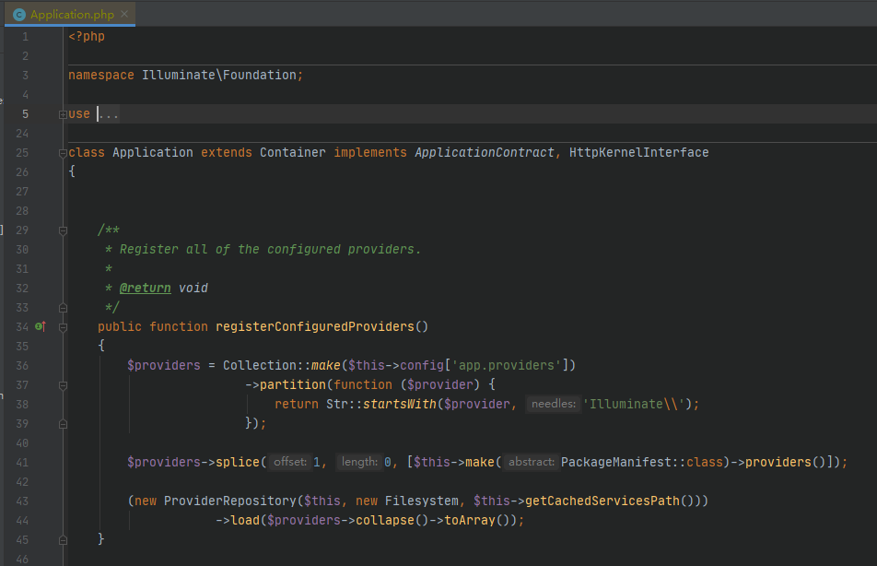Click the PHP class icon on the Application.php tab
The image size is (877, 566).
pos(19,15)
